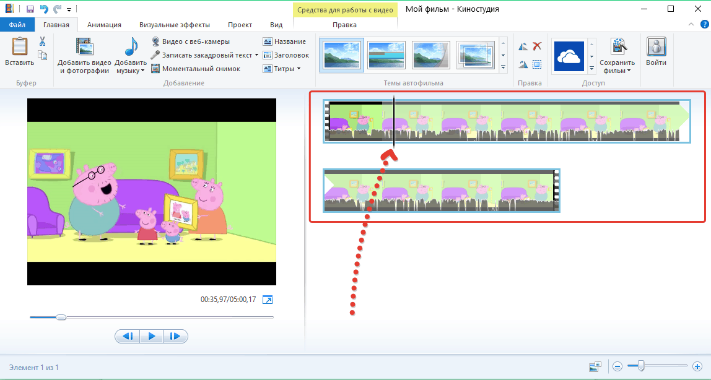Show the previous row of AutoMovie themes
The image size is (711, 380).
click(x=503, y=43)
